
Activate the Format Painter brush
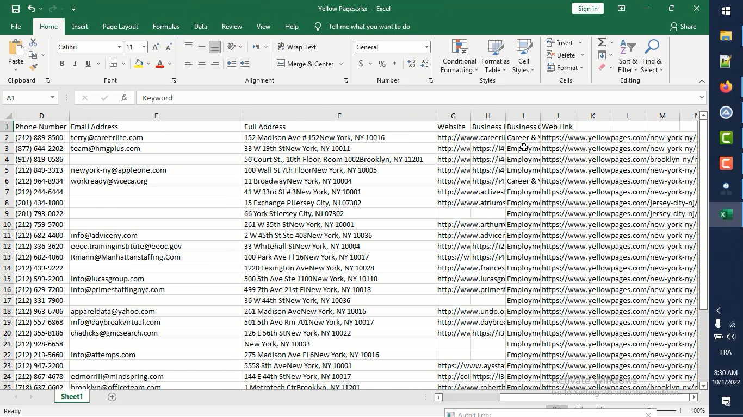click(33, 67)
